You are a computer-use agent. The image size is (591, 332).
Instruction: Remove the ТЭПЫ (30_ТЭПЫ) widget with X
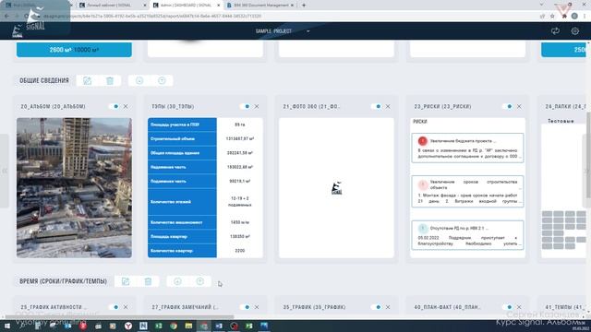257,107
